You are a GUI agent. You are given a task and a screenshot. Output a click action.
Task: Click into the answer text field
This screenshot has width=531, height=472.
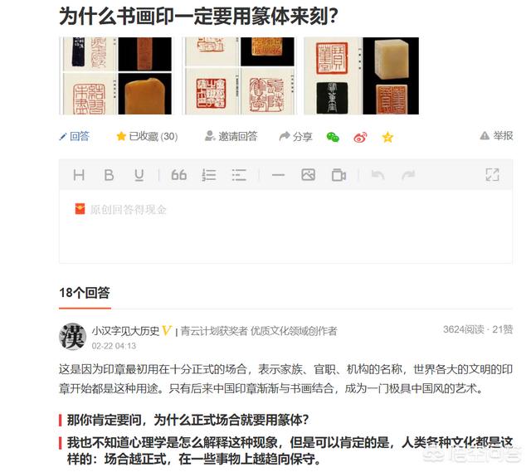coord(285,226)
